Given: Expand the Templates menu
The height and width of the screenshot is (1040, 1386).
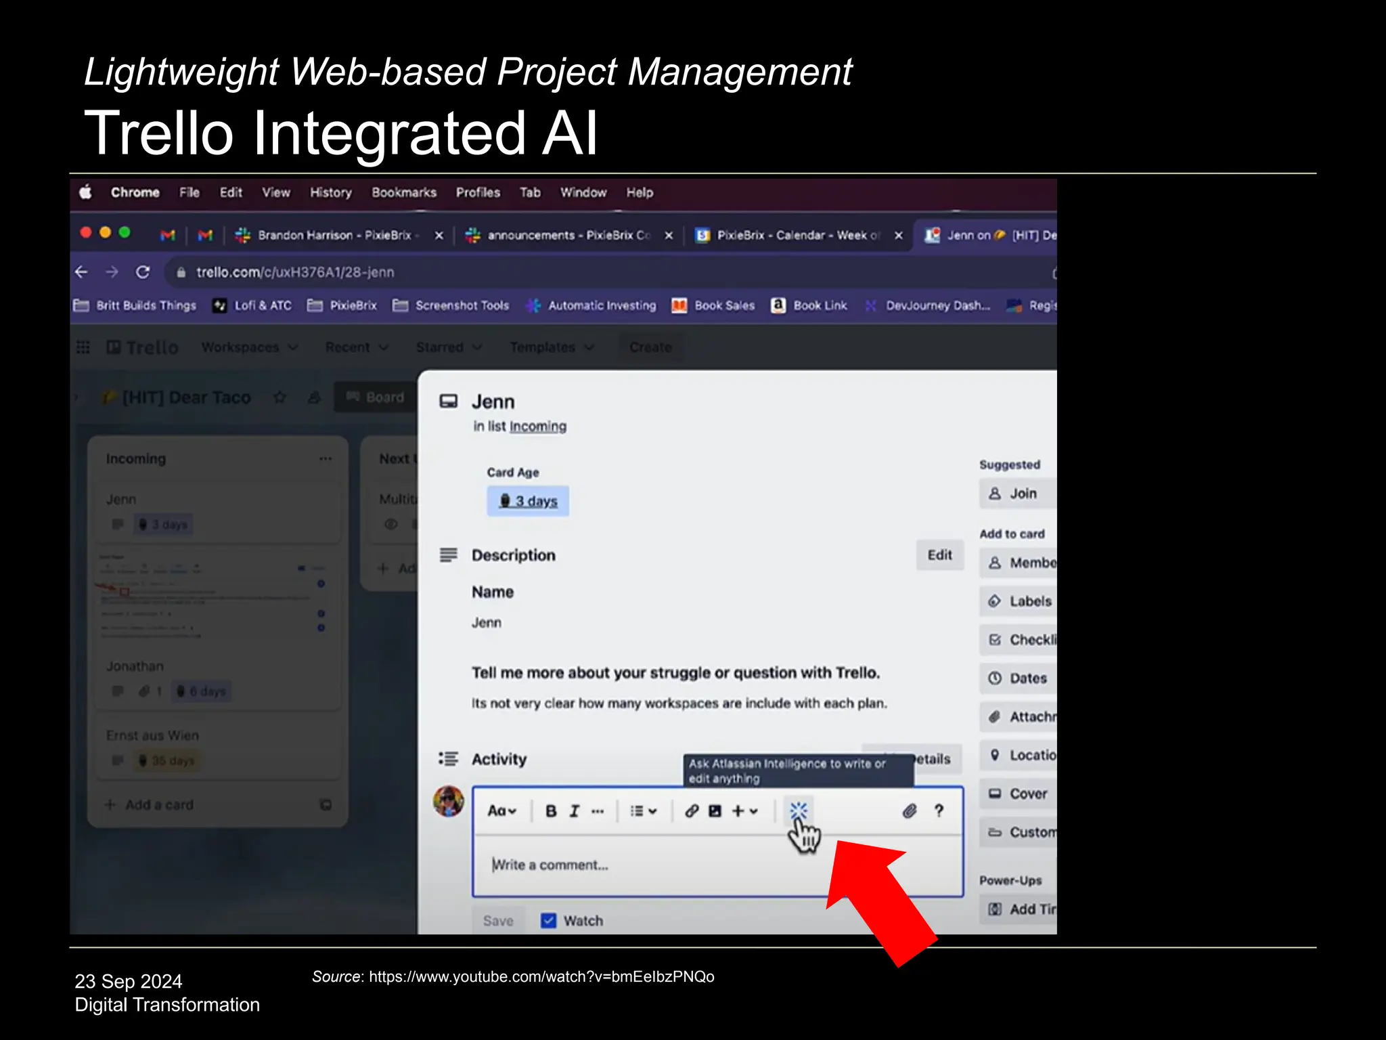Looking at the screenshot, I should coord(552,347).
